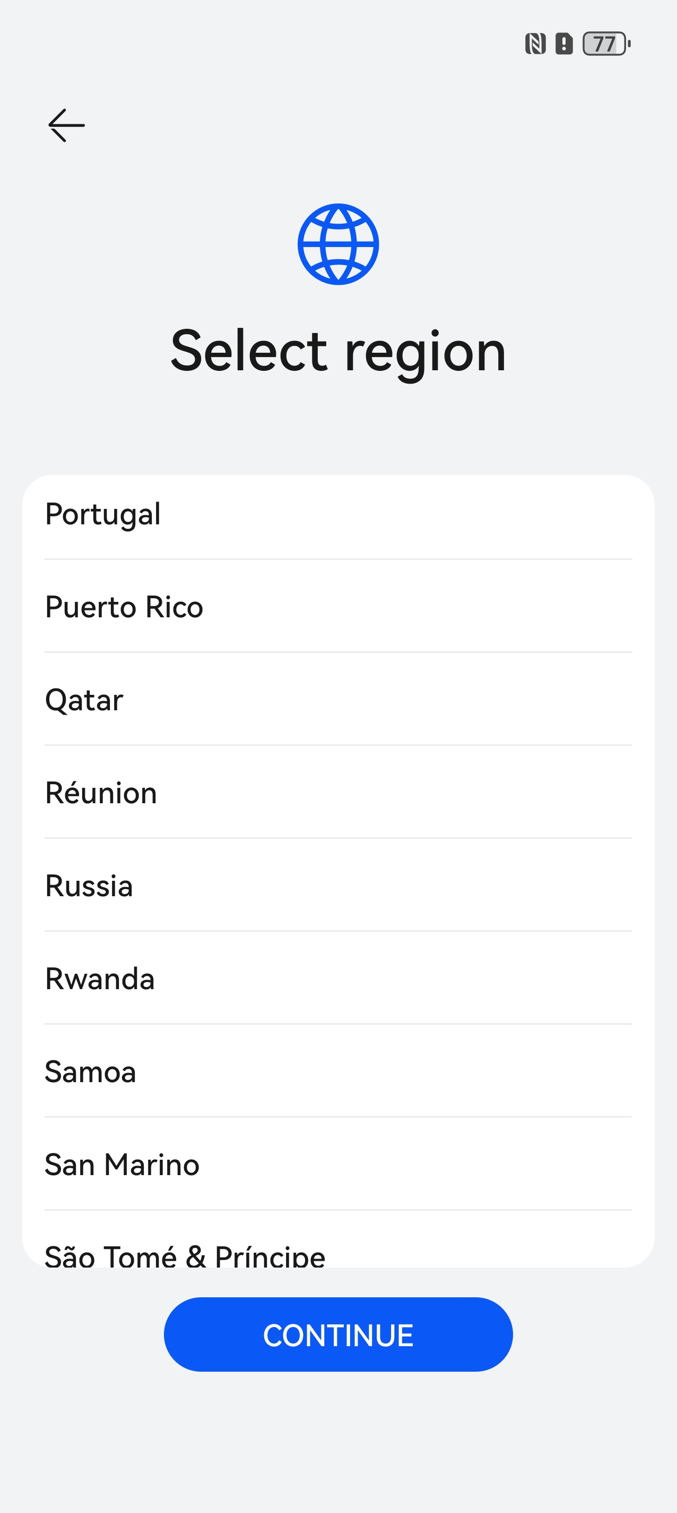The width and height of the screenshot is (677, 1513).
Task: Tap the battery level indicator
Action: point(606,44)
